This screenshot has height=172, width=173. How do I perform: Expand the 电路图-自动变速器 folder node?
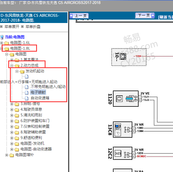pos(12,150)
